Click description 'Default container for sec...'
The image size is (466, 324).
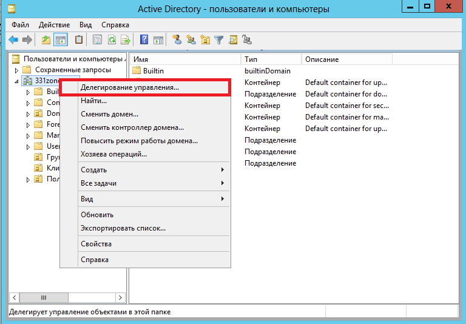coord(347,106)
